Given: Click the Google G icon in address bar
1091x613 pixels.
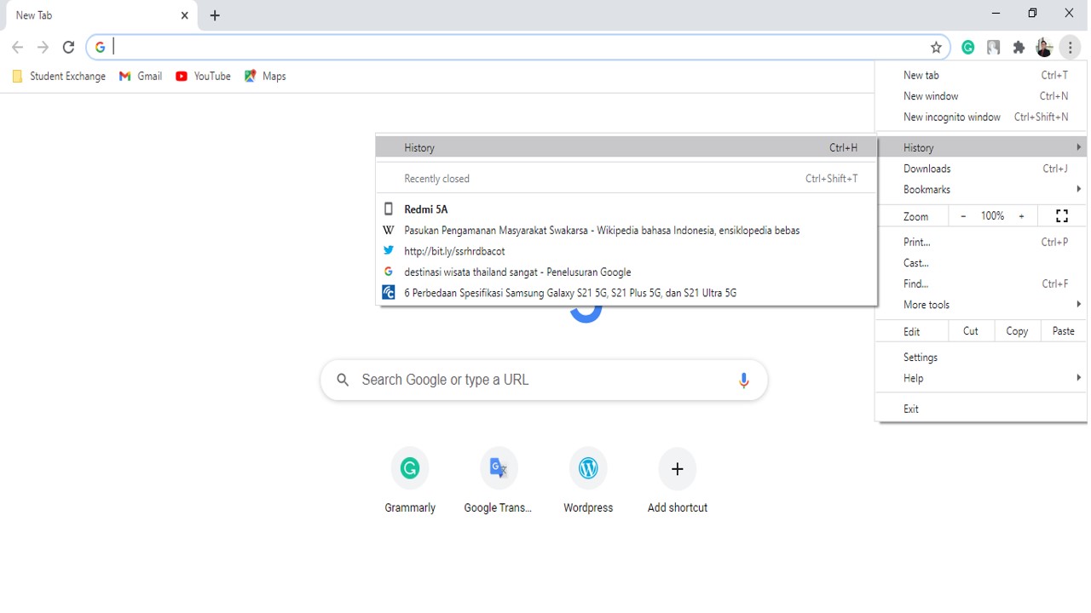Looking at the screenshot, I should [100, 48].
